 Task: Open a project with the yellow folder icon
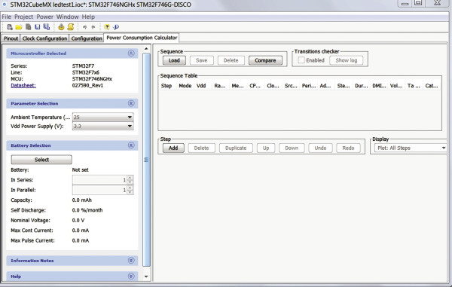pyautogui.click(x=19, y=27)
